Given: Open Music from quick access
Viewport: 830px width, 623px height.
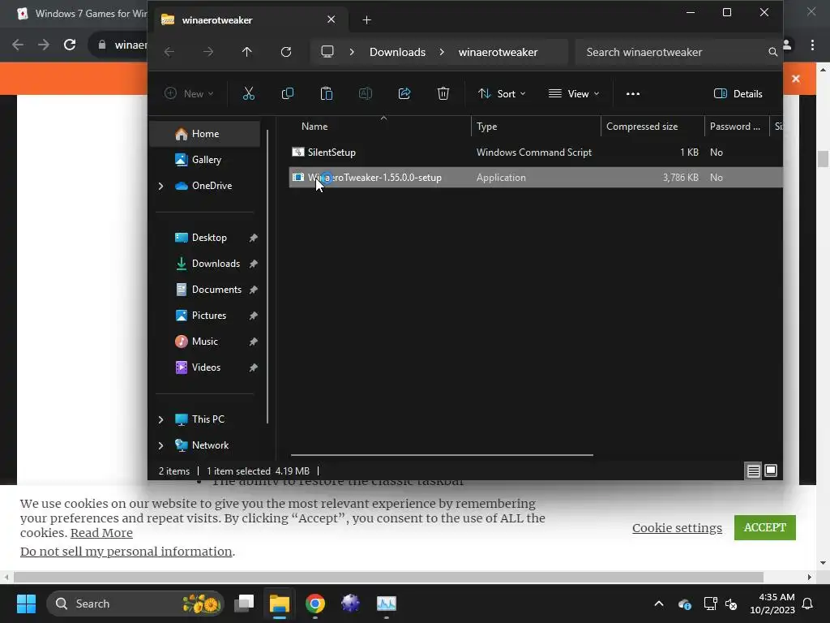Looking at the screenshot, I should 205,342.
